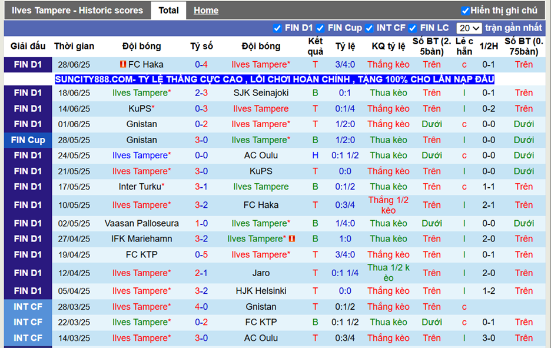
Task: Click the Thắng 1/2 kèo result cell
Action: click(x=389, y=206)
